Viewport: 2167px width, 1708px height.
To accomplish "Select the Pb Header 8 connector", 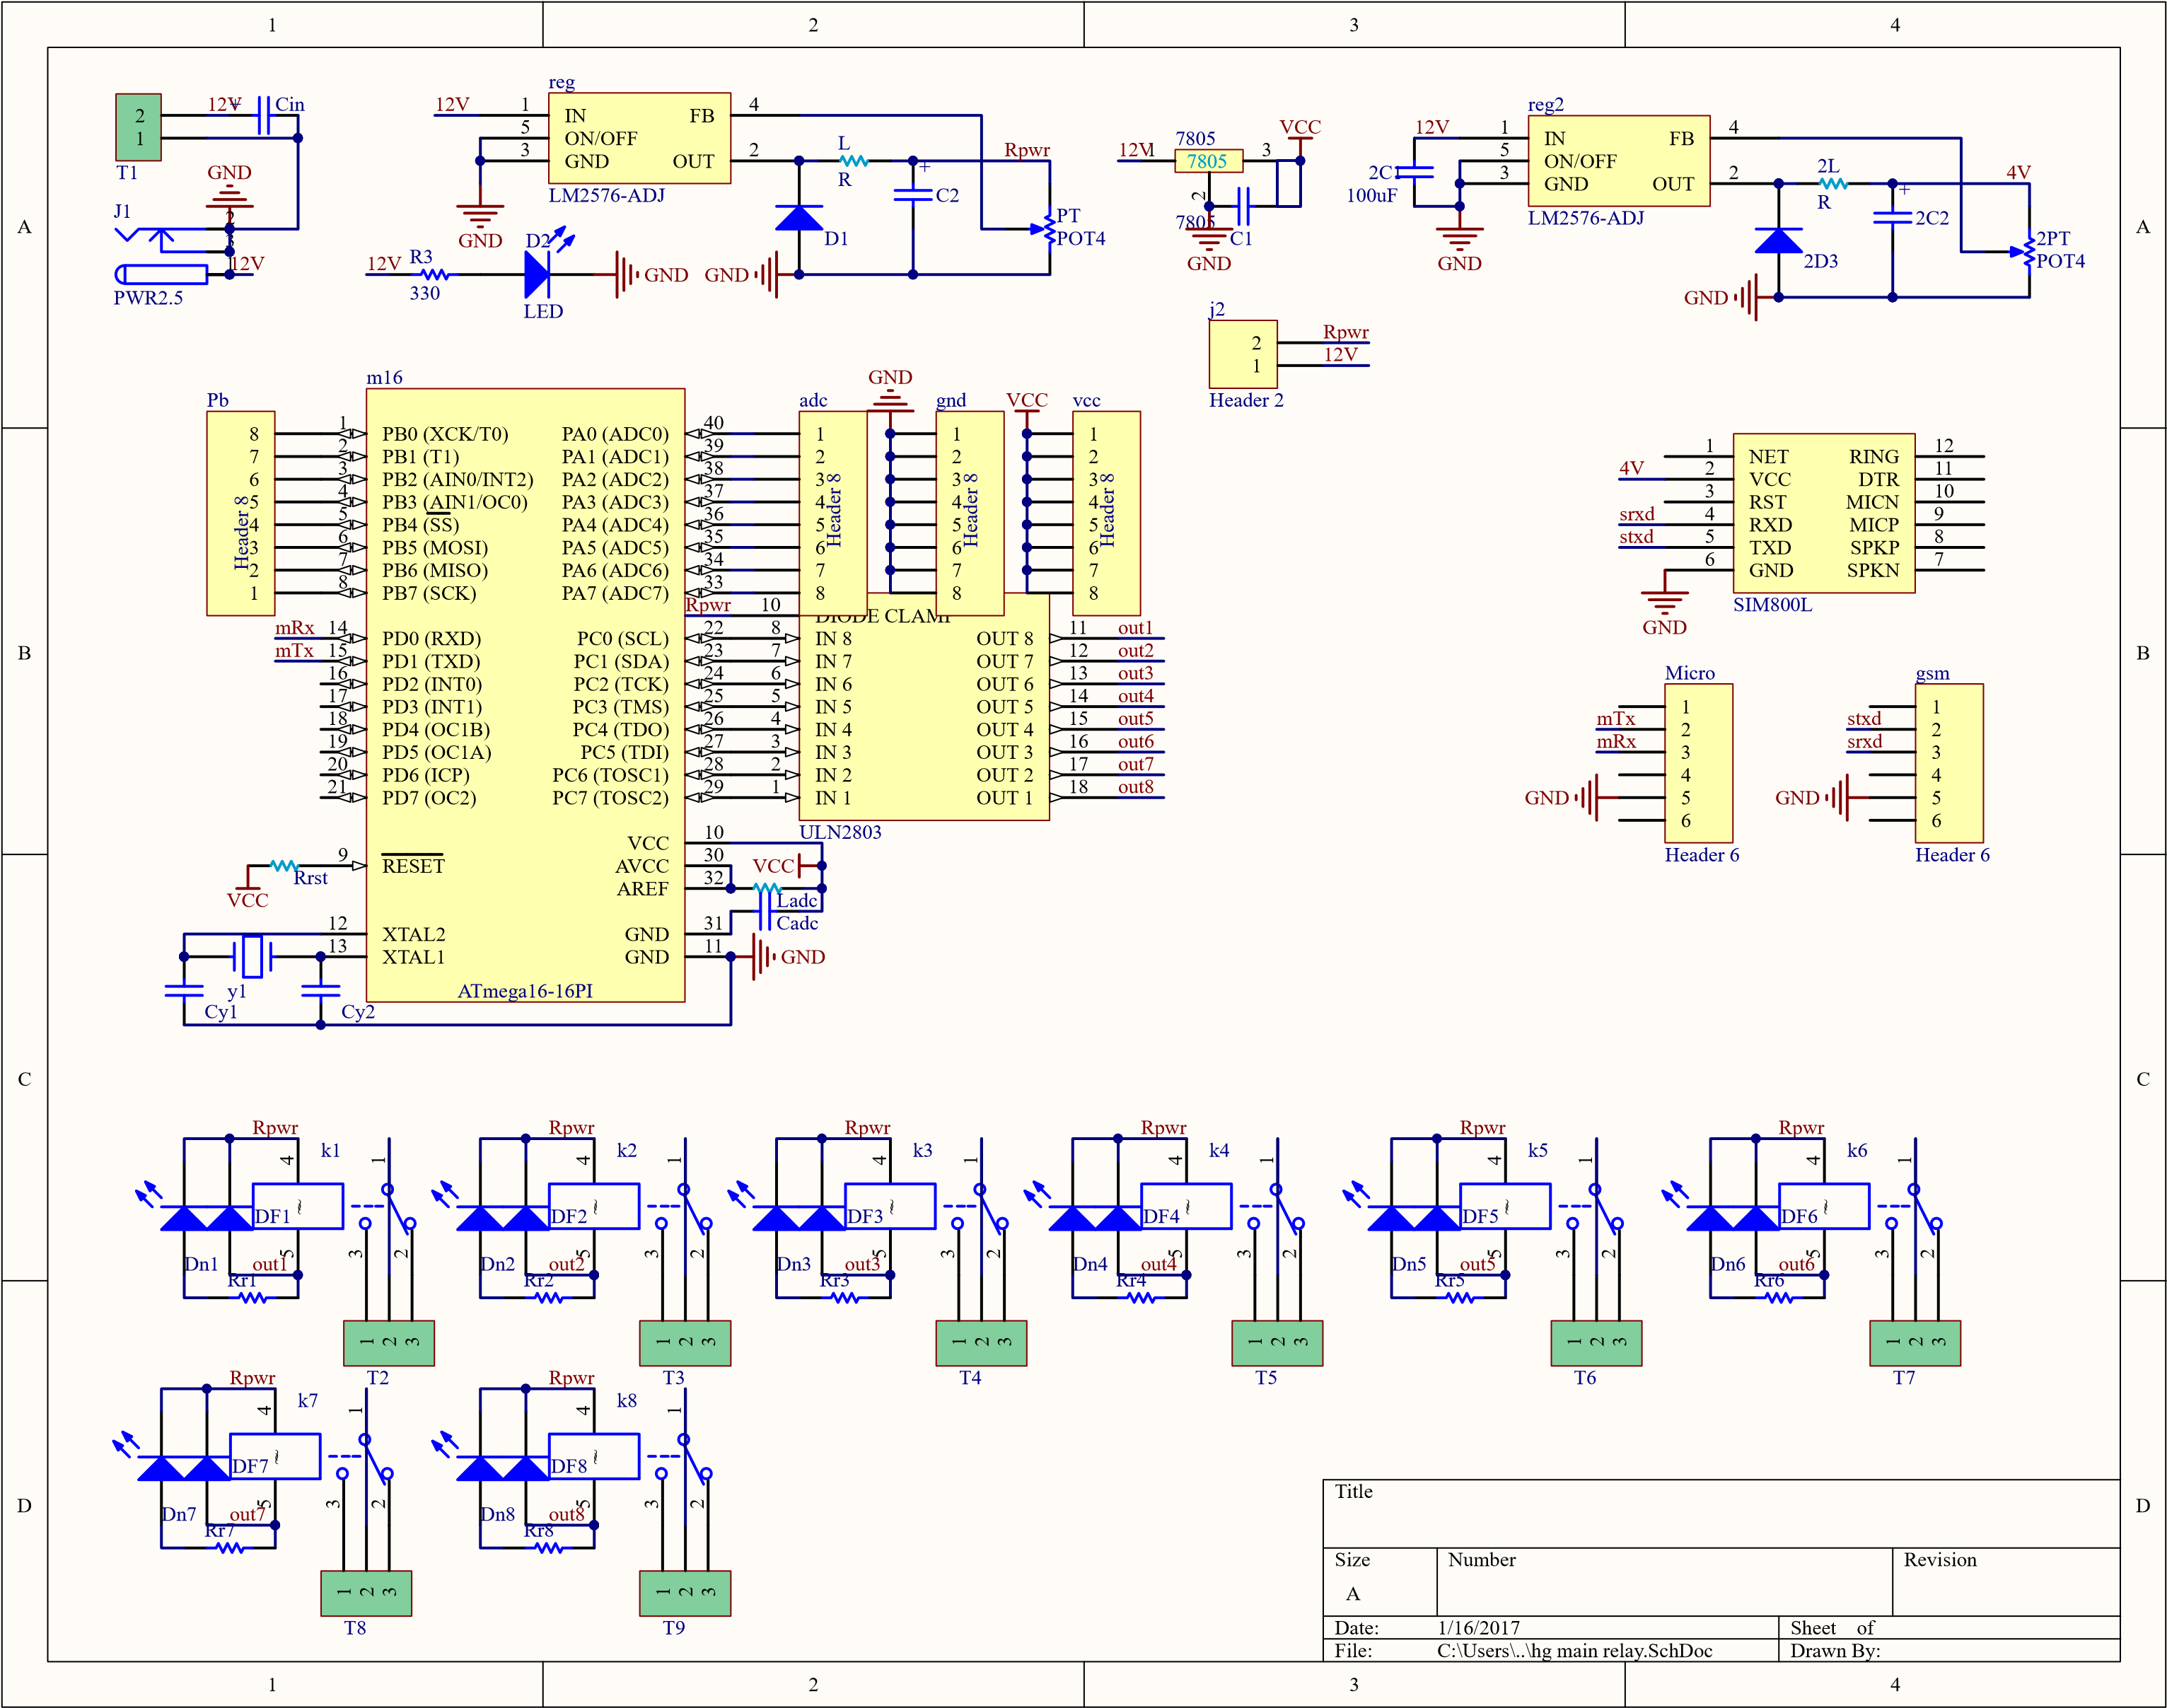I will [241, 513].
